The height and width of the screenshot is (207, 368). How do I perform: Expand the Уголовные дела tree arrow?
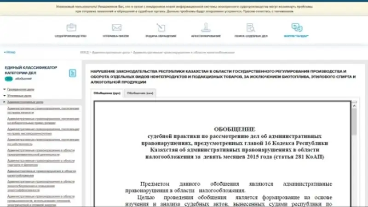tap(5, 96)
